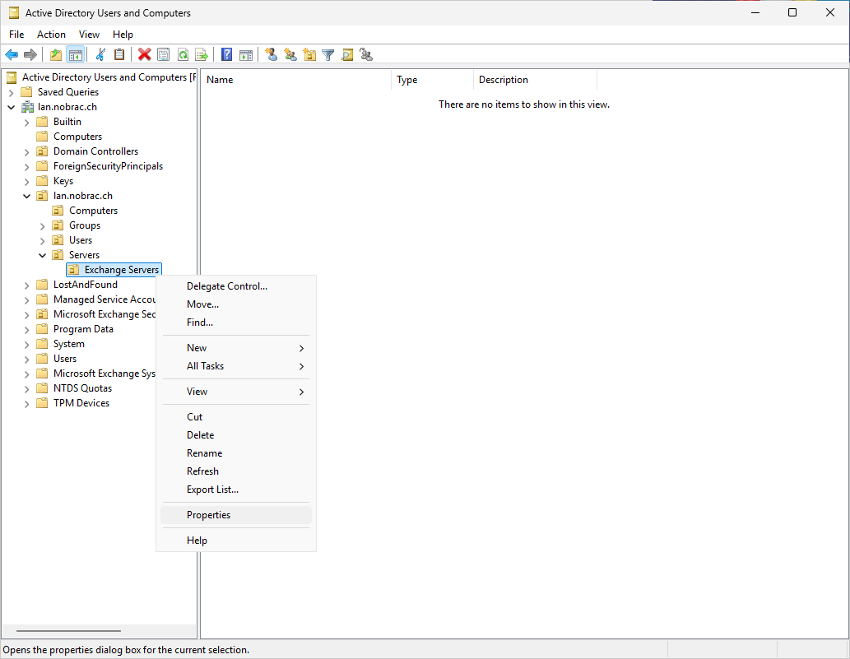Image resolution: width=850 pixels, height=659 pixels.
Task: Collapse the Servers organizational unit
Action: tap(42, 255)
